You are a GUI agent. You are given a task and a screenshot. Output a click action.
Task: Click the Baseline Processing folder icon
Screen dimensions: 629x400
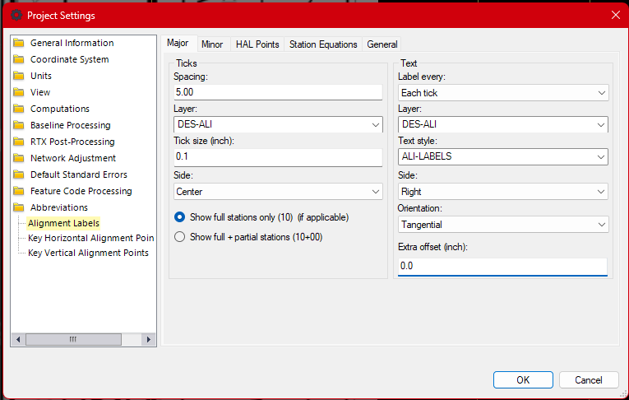pyautogui.click(x=18, y=125)
